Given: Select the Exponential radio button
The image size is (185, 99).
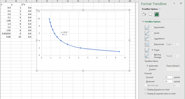Looking at the screenshot, I should click(152, 27).
